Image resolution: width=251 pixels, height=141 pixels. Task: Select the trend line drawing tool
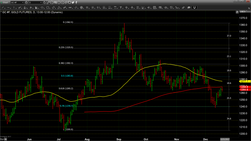pyautogui.click(x=2, y=8)
